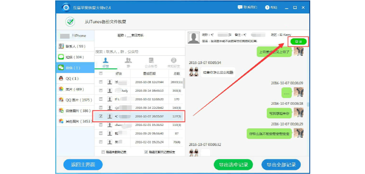Toggle the select-all checkbox in 好友 header
The width and height of the screenshot is (365, 174).
click(101, 73)
